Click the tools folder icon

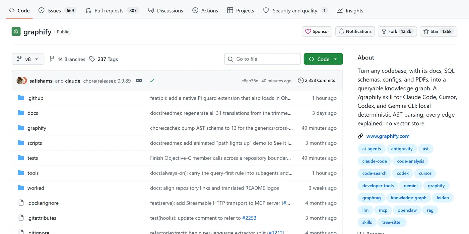tap(21, 173)
